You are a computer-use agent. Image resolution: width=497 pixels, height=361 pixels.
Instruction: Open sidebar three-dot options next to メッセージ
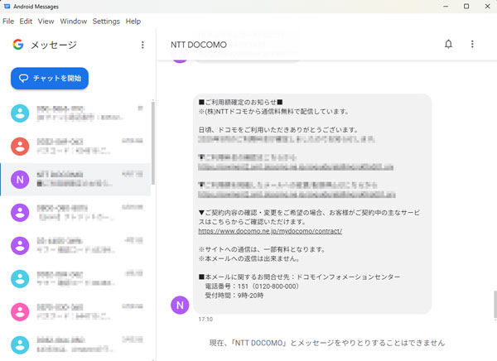pos(142,45)
